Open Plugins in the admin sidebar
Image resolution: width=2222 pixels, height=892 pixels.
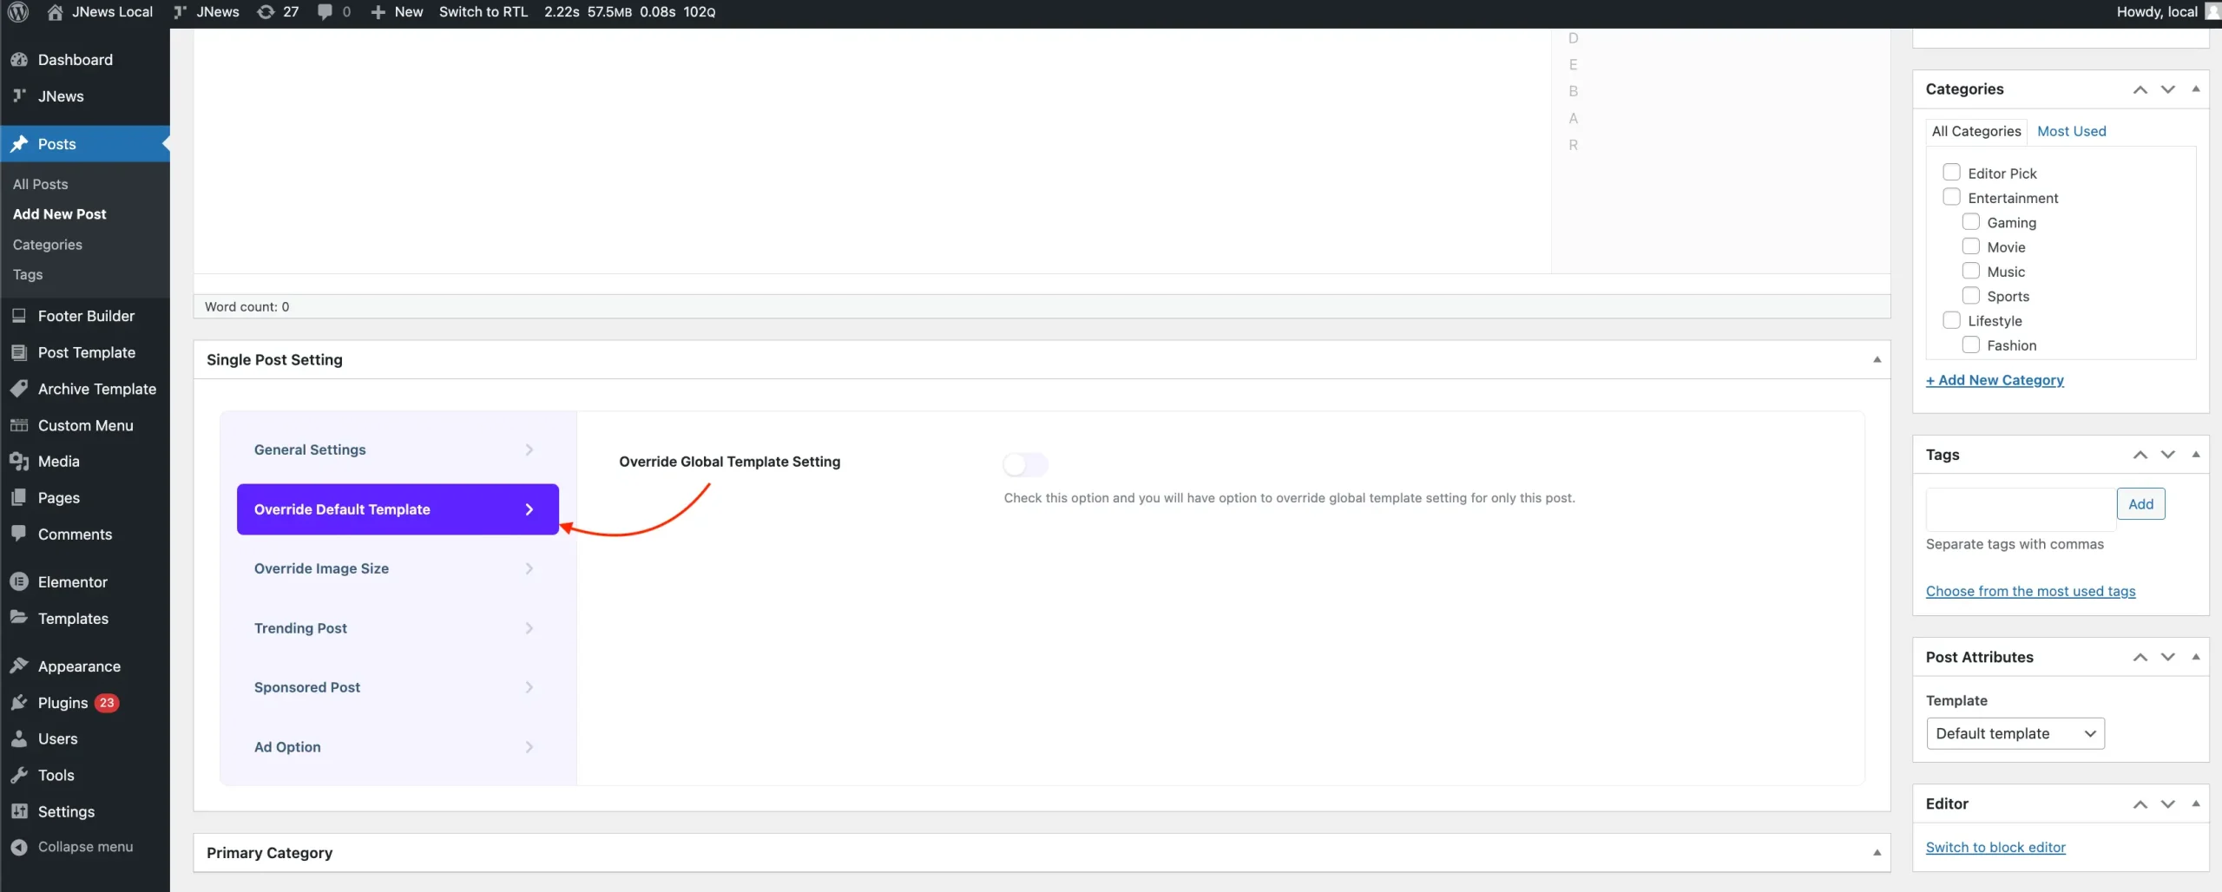(62, 703)
